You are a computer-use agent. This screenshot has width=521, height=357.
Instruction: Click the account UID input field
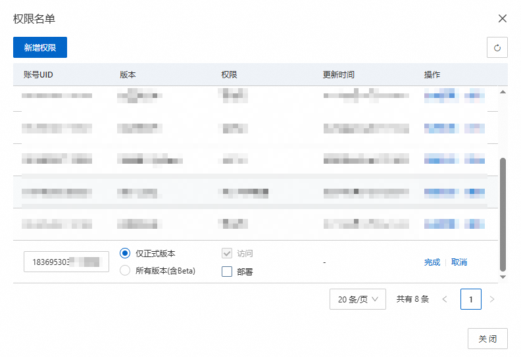[x=66, y=262]
